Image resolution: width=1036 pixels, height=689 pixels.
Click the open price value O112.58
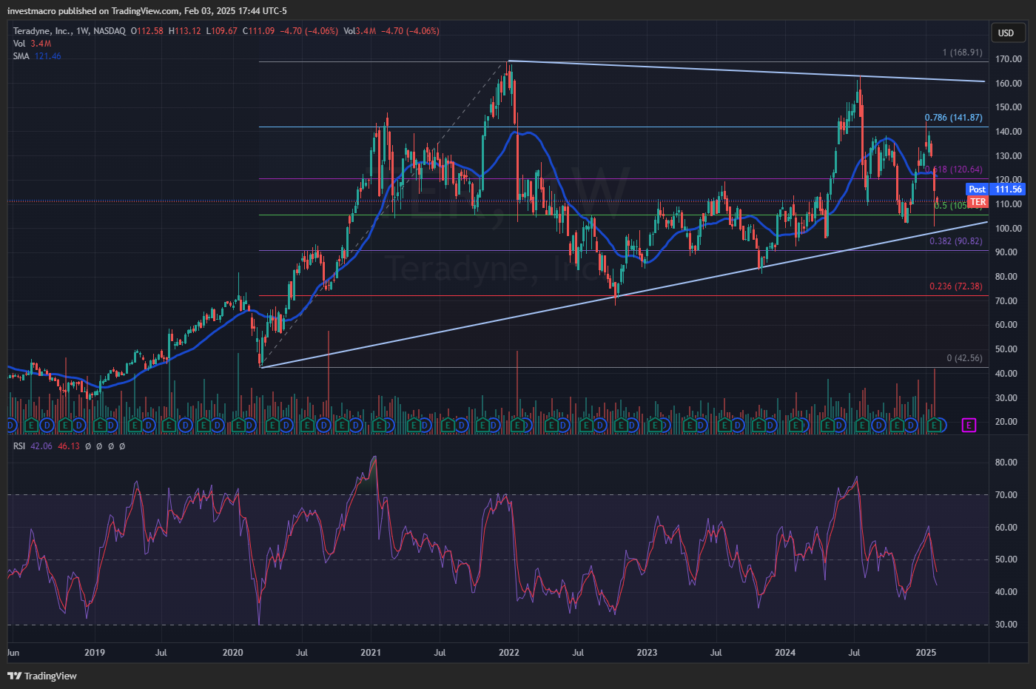(x=147, y=31)
